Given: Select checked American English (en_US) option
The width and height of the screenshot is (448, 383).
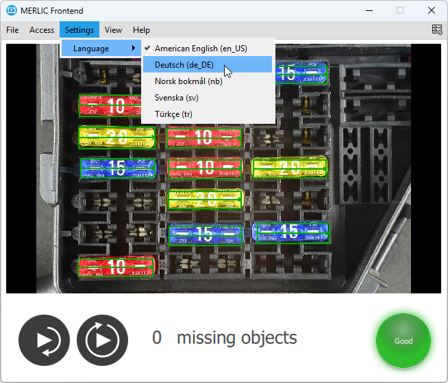Looking at the screenshot, I should point(201,49).
